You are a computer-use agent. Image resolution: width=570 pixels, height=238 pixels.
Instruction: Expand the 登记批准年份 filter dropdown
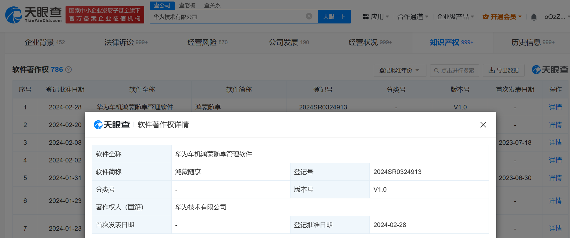400,70
